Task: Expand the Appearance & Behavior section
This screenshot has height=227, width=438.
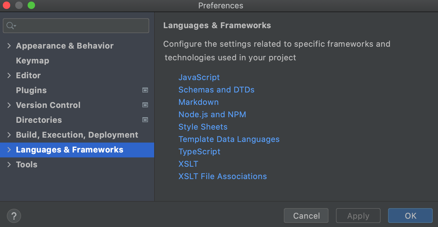Action: 9,45
